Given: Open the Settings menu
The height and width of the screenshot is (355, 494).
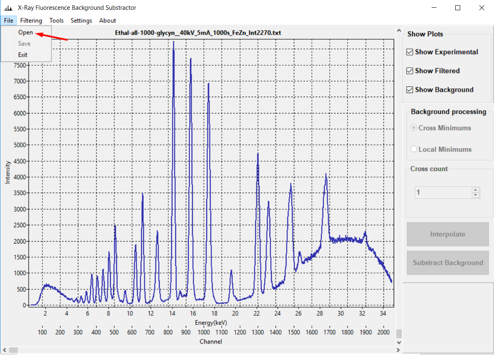Looking at the screenshot, I should pos(82,20).
